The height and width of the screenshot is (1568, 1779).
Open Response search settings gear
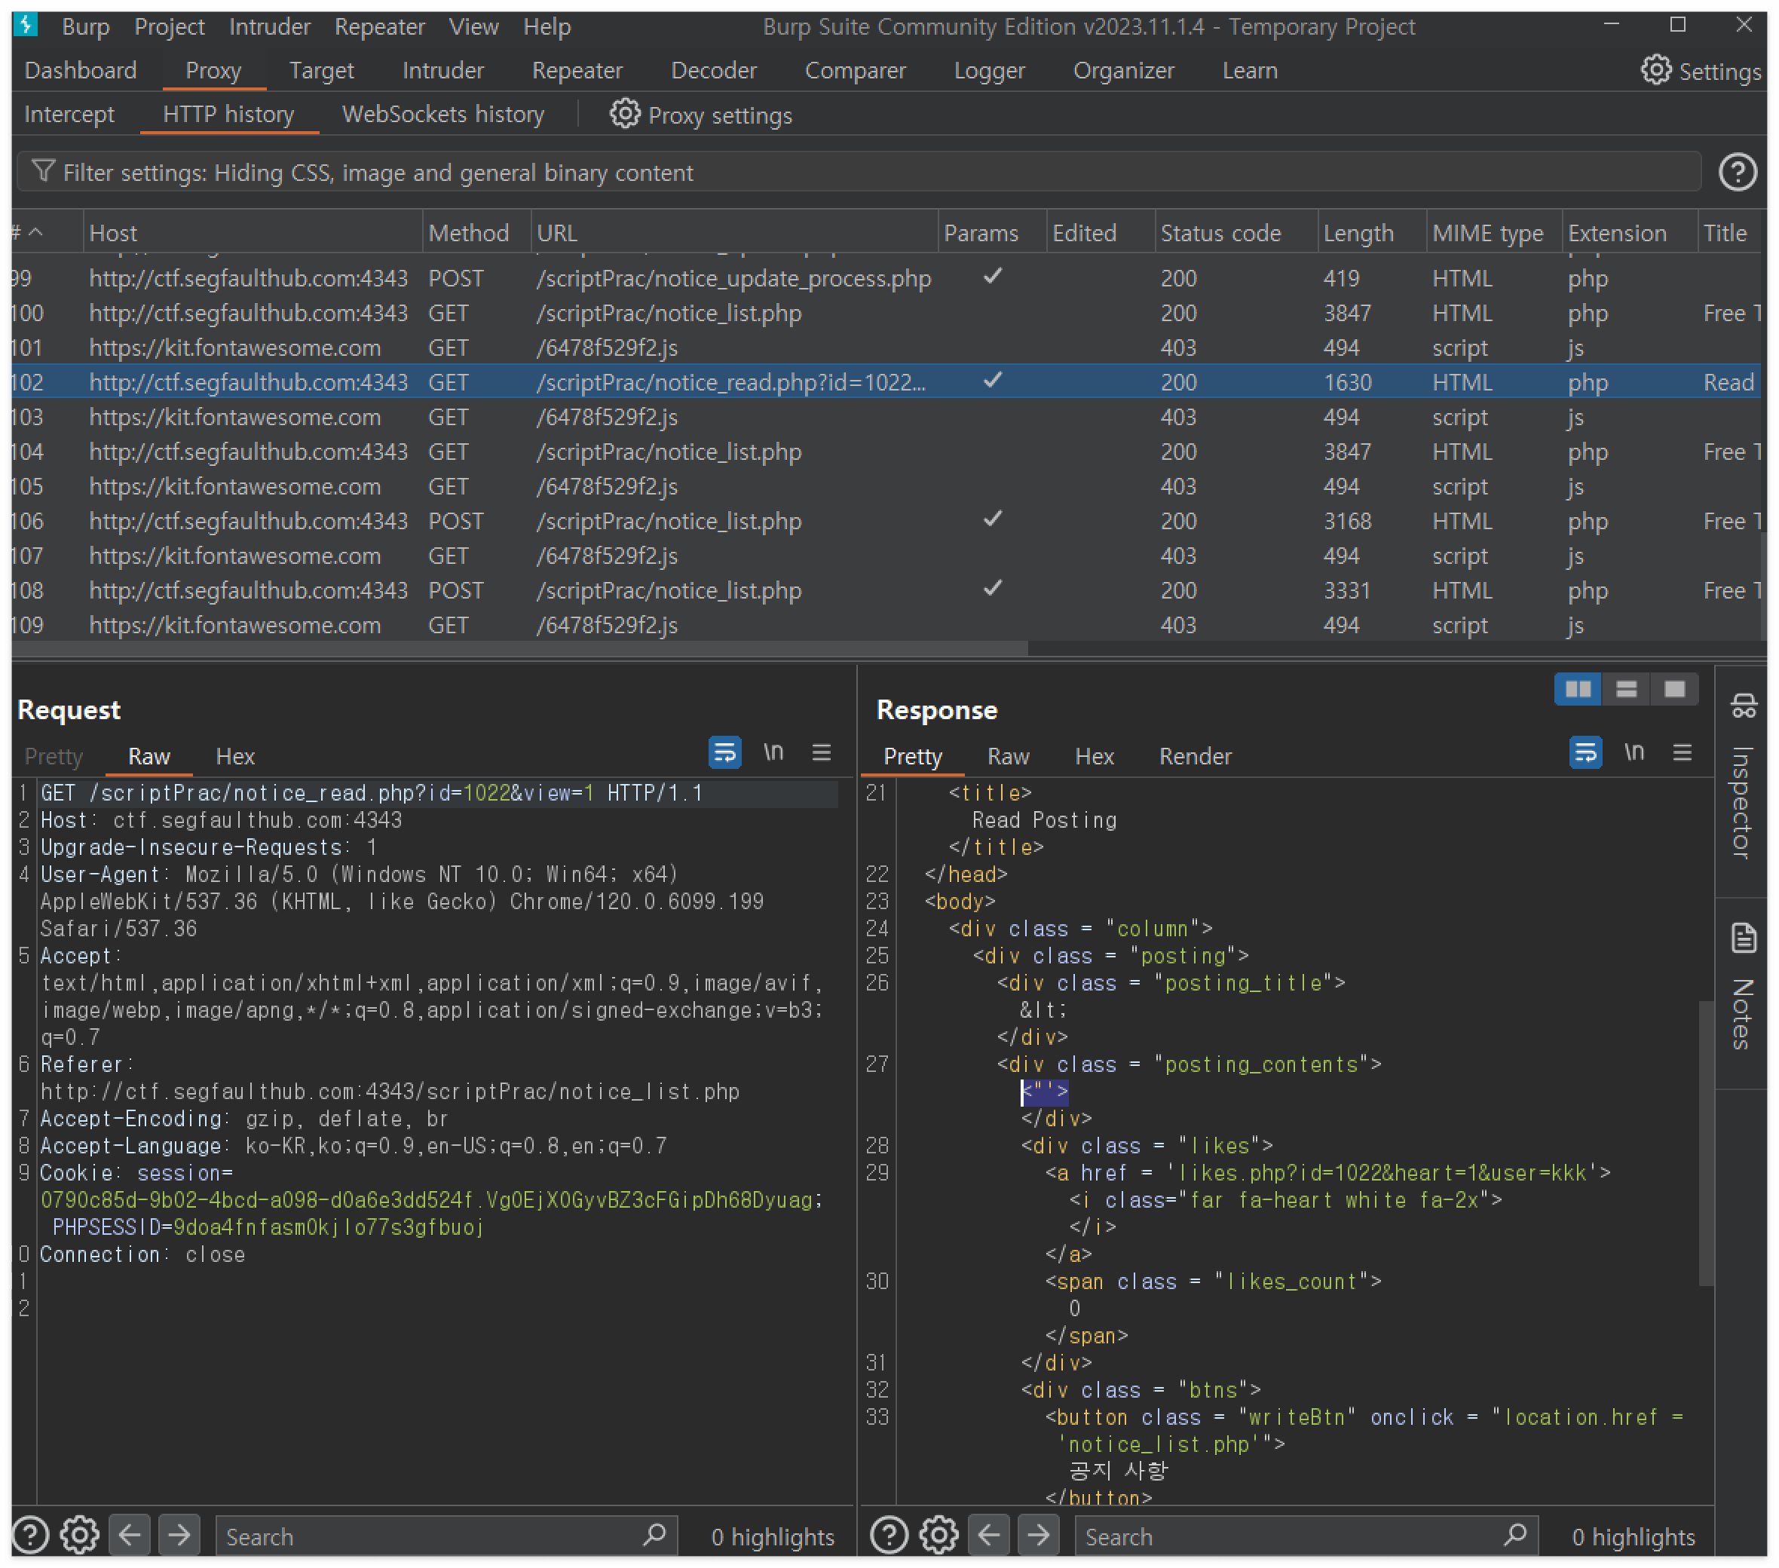point(938,1535)
